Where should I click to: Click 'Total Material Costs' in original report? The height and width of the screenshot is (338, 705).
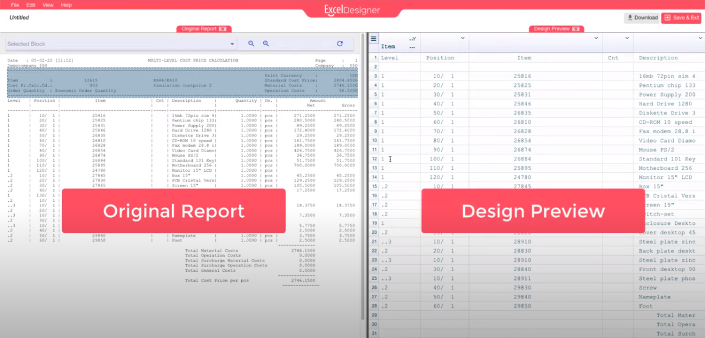(x=212, y=251)
